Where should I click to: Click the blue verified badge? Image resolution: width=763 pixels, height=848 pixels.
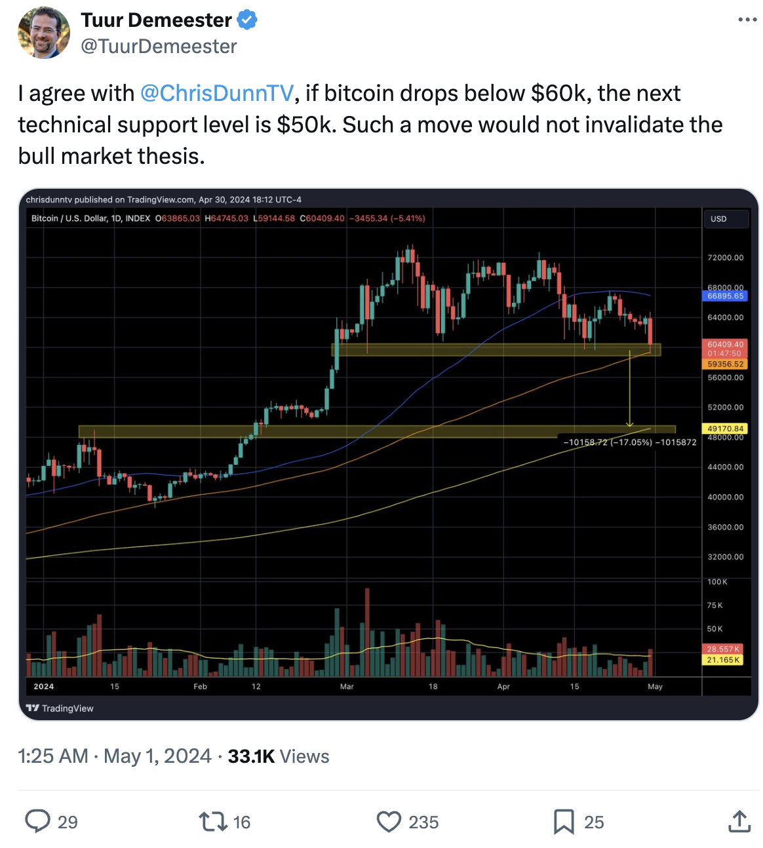tap(247, 20)
